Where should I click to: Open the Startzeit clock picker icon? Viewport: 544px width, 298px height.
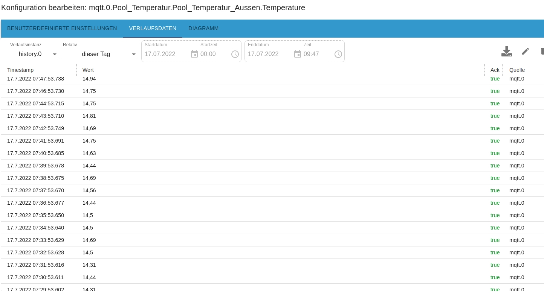point(235,54)
